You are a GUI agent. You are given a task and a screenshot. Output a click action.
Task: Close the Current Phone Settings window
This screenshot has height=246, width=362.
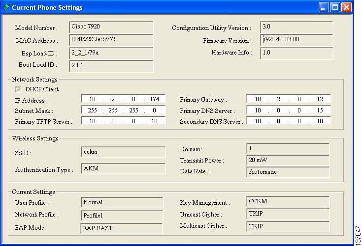tap(346, 7)
